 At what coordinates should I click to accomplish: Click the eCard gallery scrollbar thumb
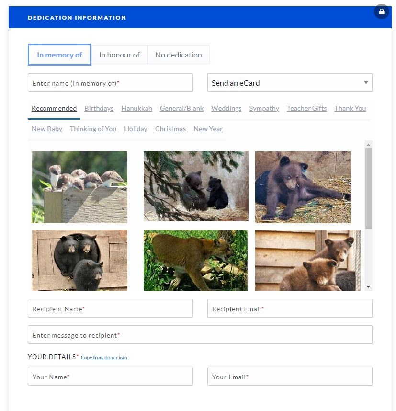(x=368, y=189)
